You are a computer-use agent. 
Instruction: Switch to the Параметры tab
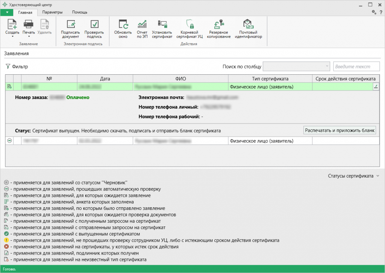tap(52, 12)
